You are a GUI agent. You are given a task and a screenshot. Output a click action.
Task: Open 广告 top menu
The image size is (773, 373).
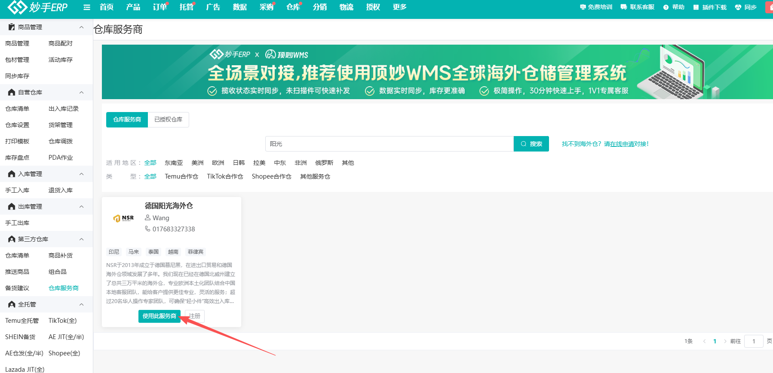tap(213, 7)
